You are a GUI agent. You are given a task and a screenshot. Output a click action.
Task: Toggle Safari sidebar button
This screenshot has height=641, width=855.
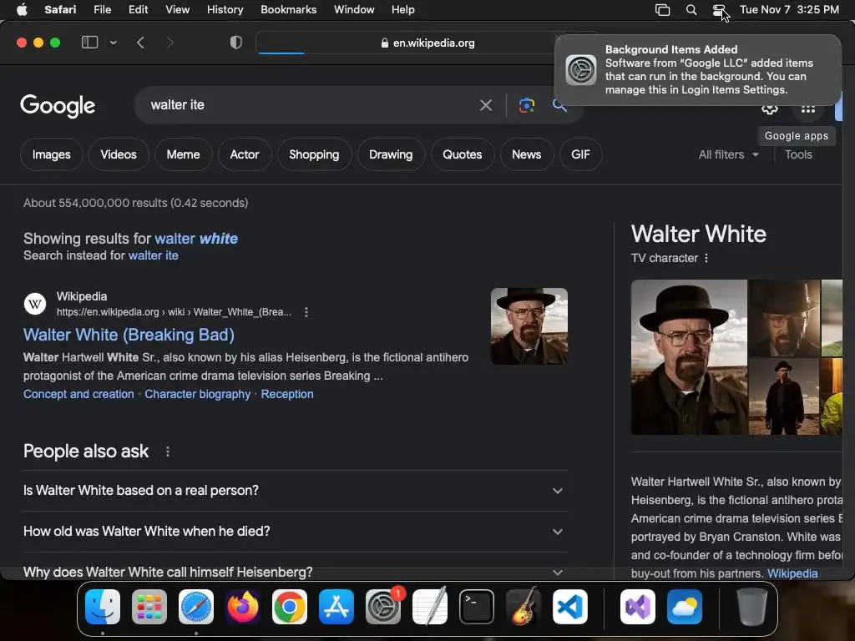pos(89,43)
